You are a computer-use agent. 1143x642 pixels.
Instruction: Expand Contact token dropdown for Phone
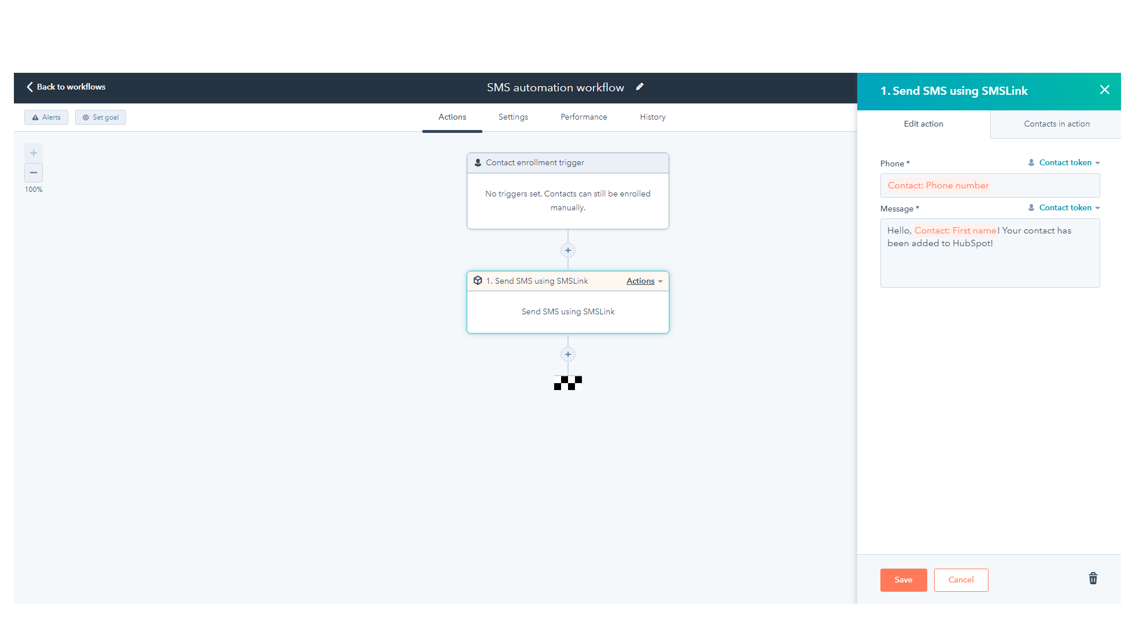click(x=1065, y=163)
